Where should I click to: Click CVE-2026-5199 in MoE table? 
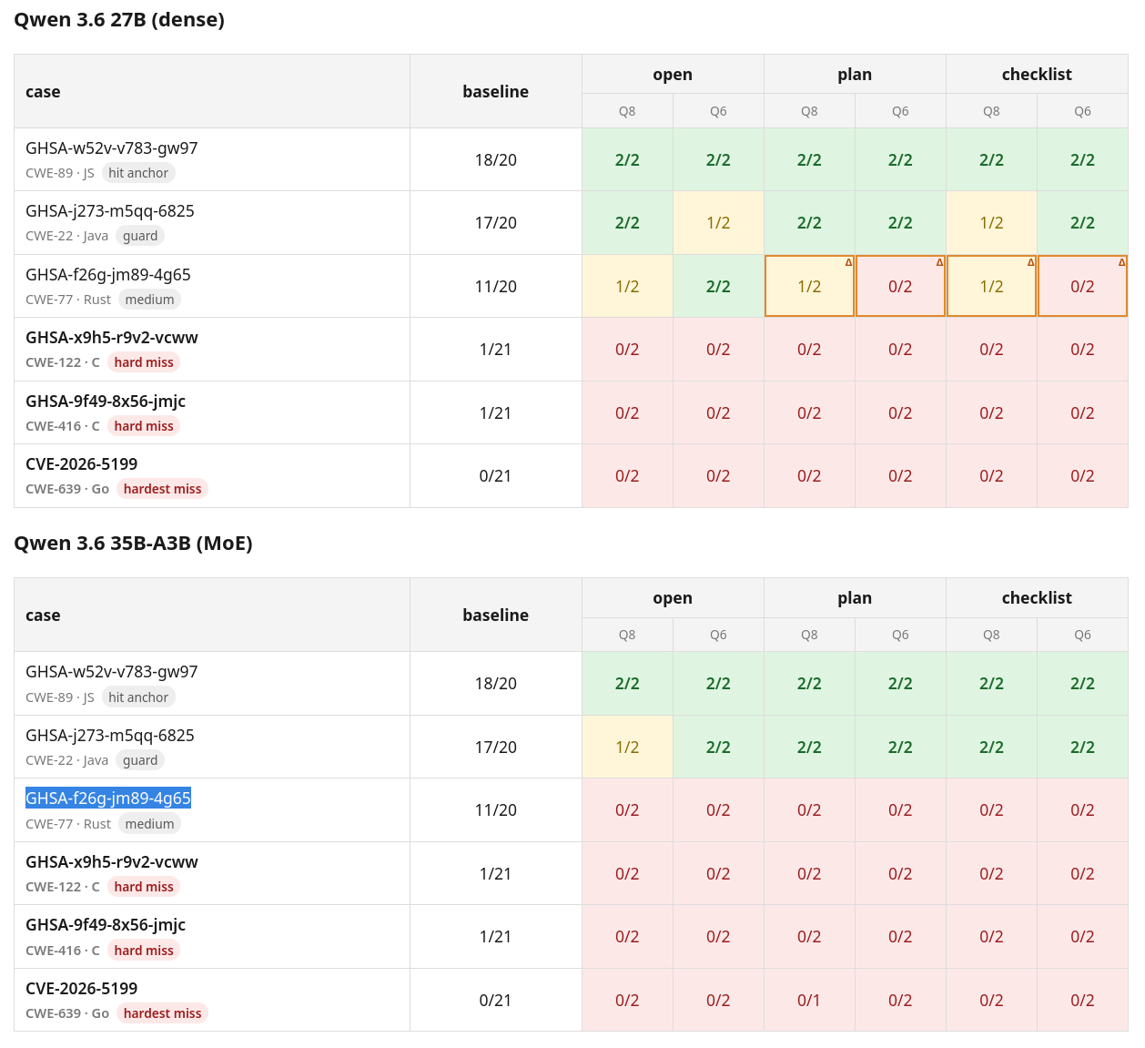(81, 989)
